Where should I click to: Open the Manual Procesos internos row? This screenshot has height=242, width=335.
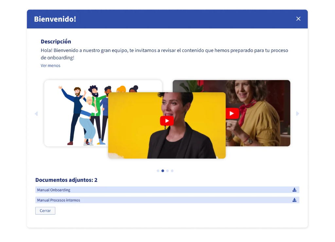pos(167,200)
